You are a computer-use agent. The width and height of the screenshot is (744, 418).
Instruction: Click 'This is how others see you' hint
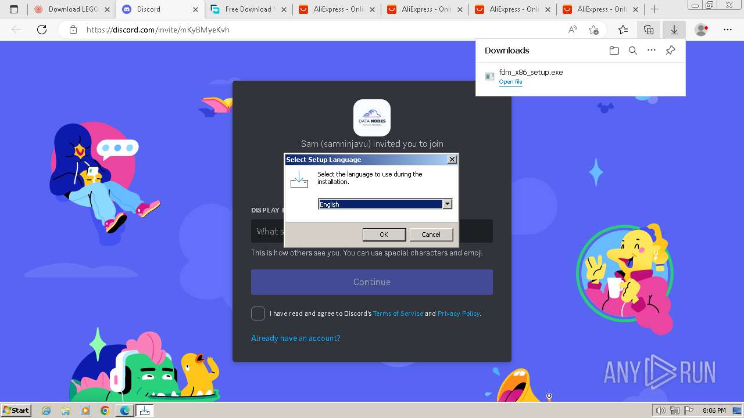click(x=367, y=253)
